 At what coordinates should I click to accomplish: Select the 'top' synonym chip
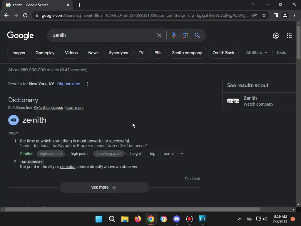(x=153, y=154)
